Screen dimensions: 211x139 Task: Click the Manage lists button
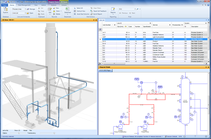click(31, 9)
